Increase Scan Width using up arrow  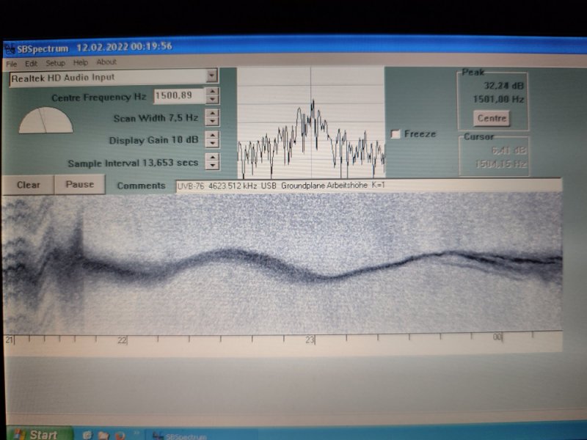pyautogui.click(x=212, y=114)
